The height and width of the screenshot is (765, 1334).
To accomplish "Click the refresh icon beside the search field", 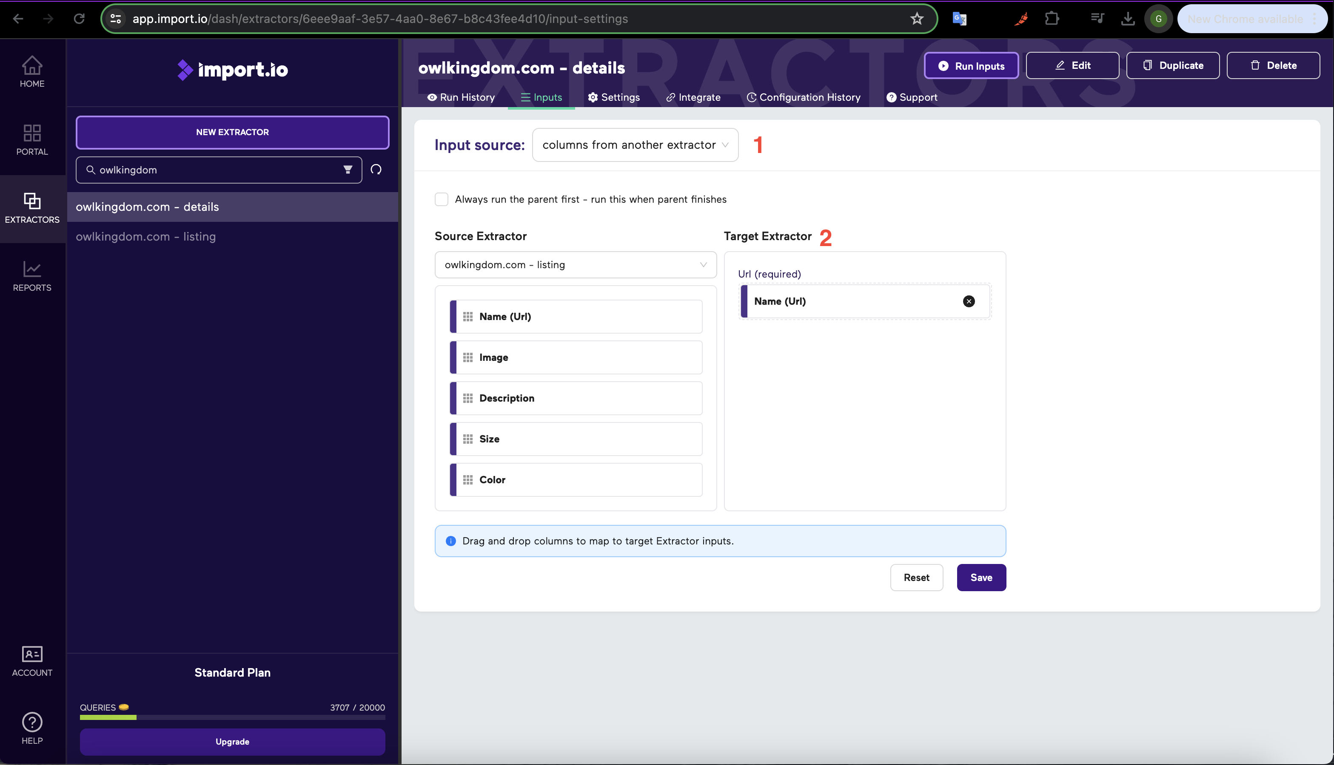I will point(376,169).
